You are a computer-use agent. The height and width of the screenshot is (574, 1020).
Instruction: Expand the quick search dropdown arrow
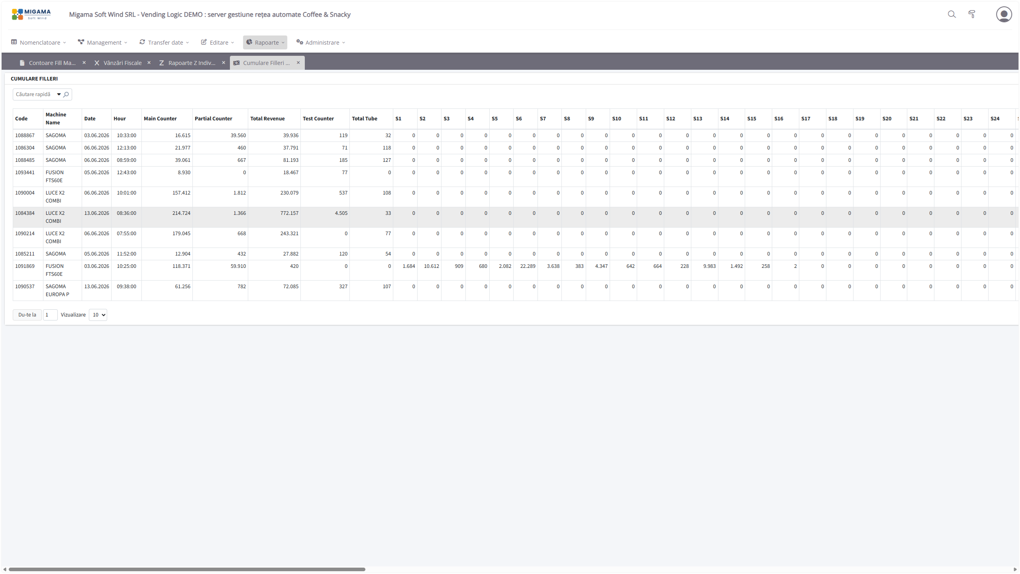point(59,94)
